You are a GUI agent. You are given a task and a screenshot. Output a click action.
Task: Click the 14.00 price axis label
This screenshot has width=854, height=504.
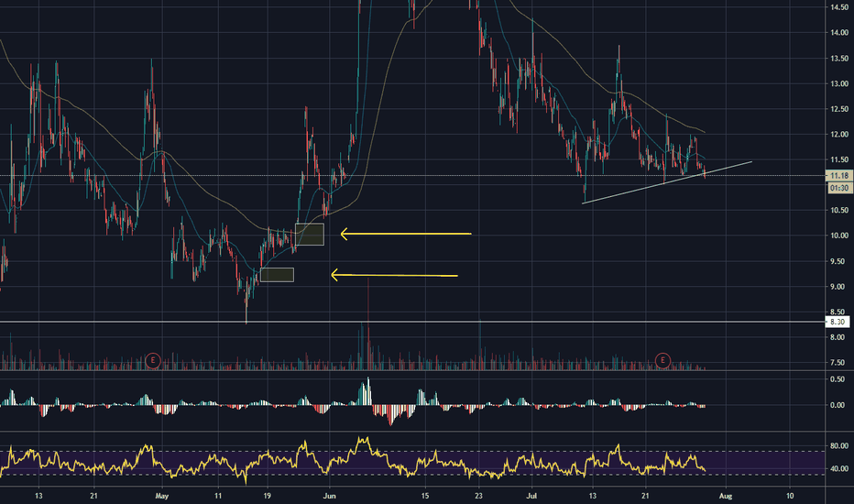838,33
